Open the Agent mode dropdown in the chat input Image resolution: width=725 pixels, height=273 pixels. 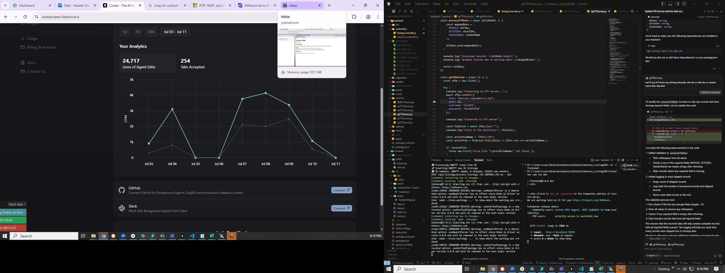pos(654,256)
